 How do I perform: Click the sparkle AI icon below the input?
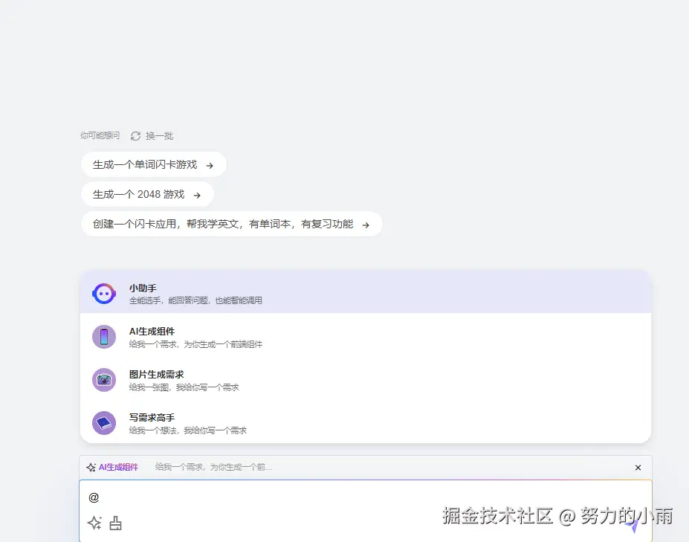pyautogui.click(x=94, y=523)
